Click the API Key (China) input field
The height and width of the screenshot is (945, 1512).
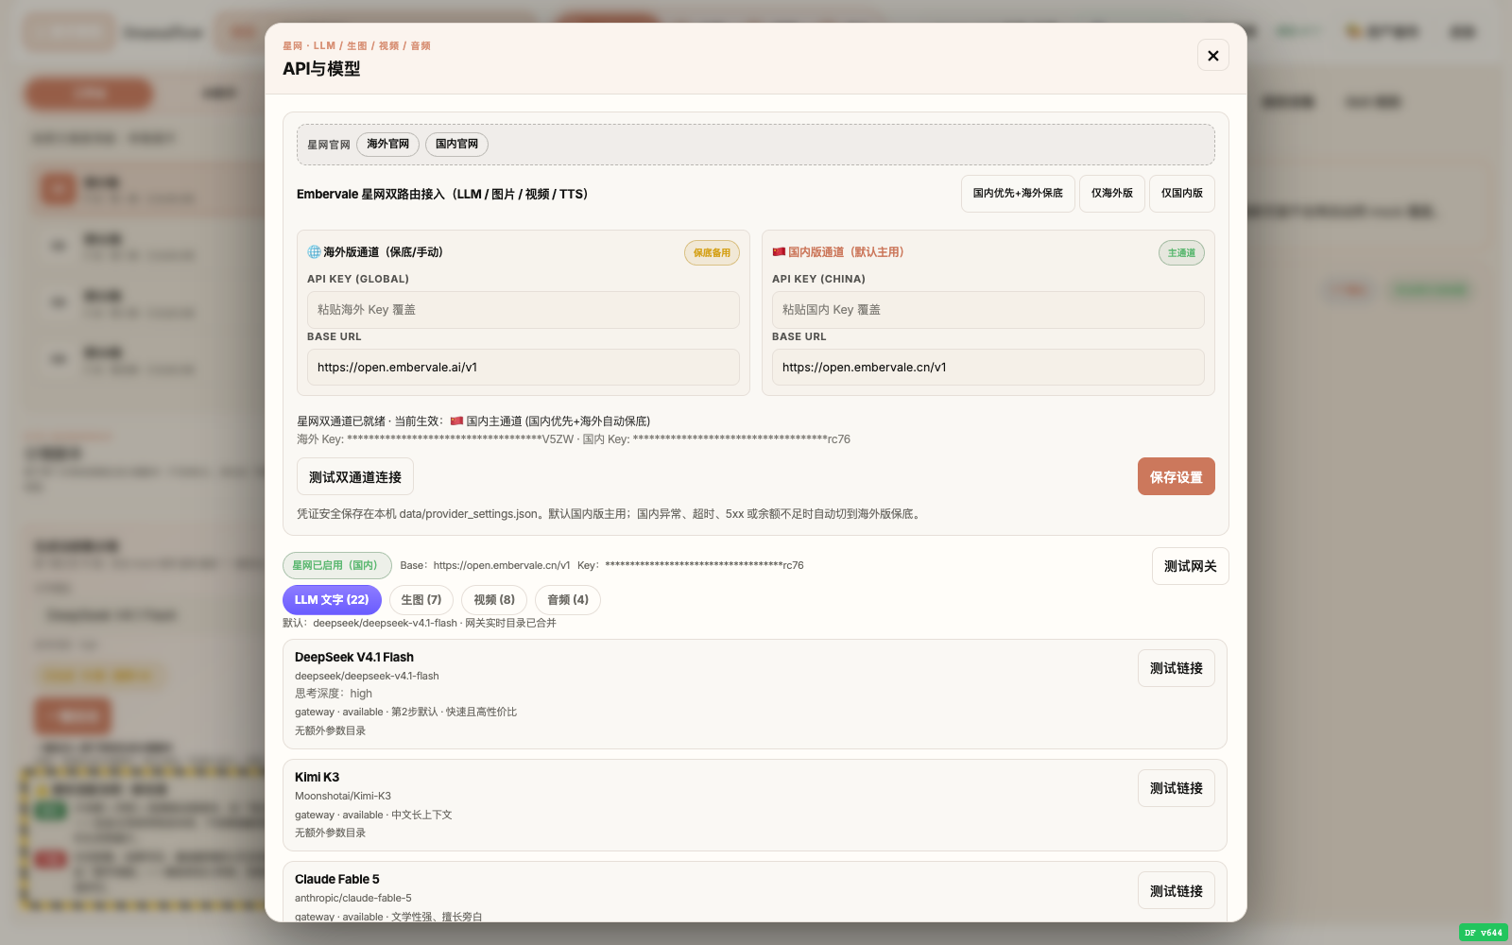click(988, 310)
